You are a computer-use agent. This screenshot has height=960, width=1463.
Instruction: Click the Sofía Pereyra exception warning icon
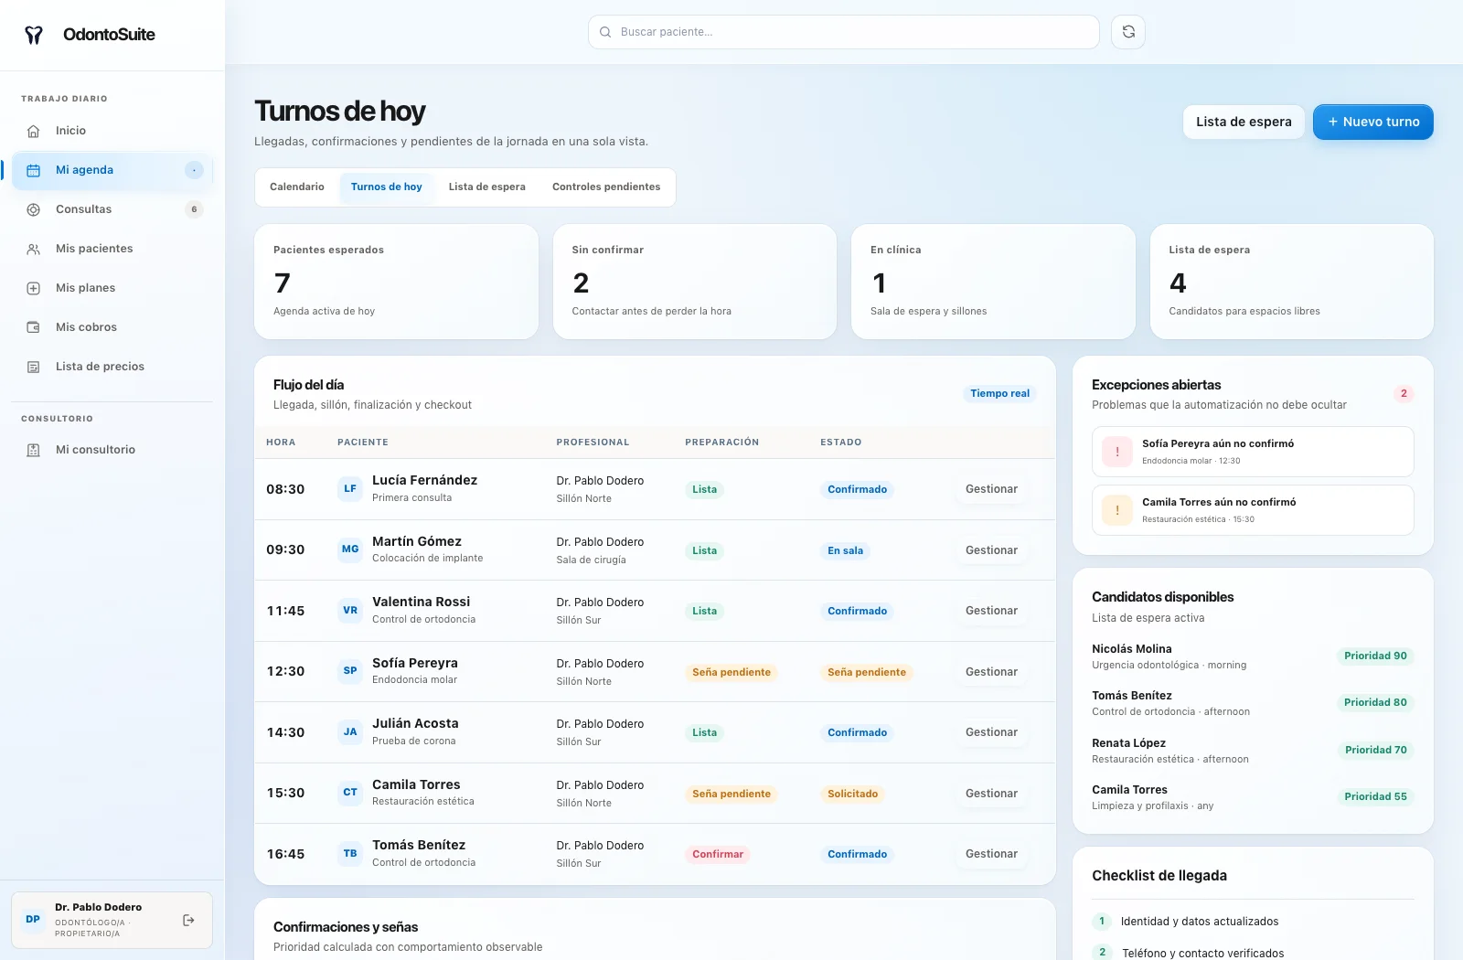[x=1117, y=452]
